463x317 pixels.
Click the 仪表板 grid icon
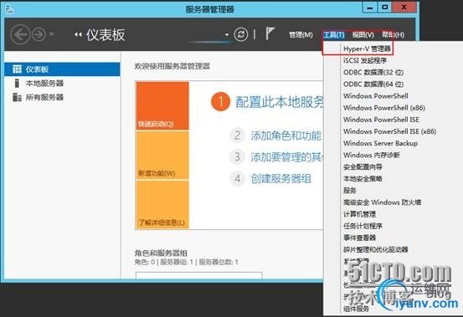[17, 69]
